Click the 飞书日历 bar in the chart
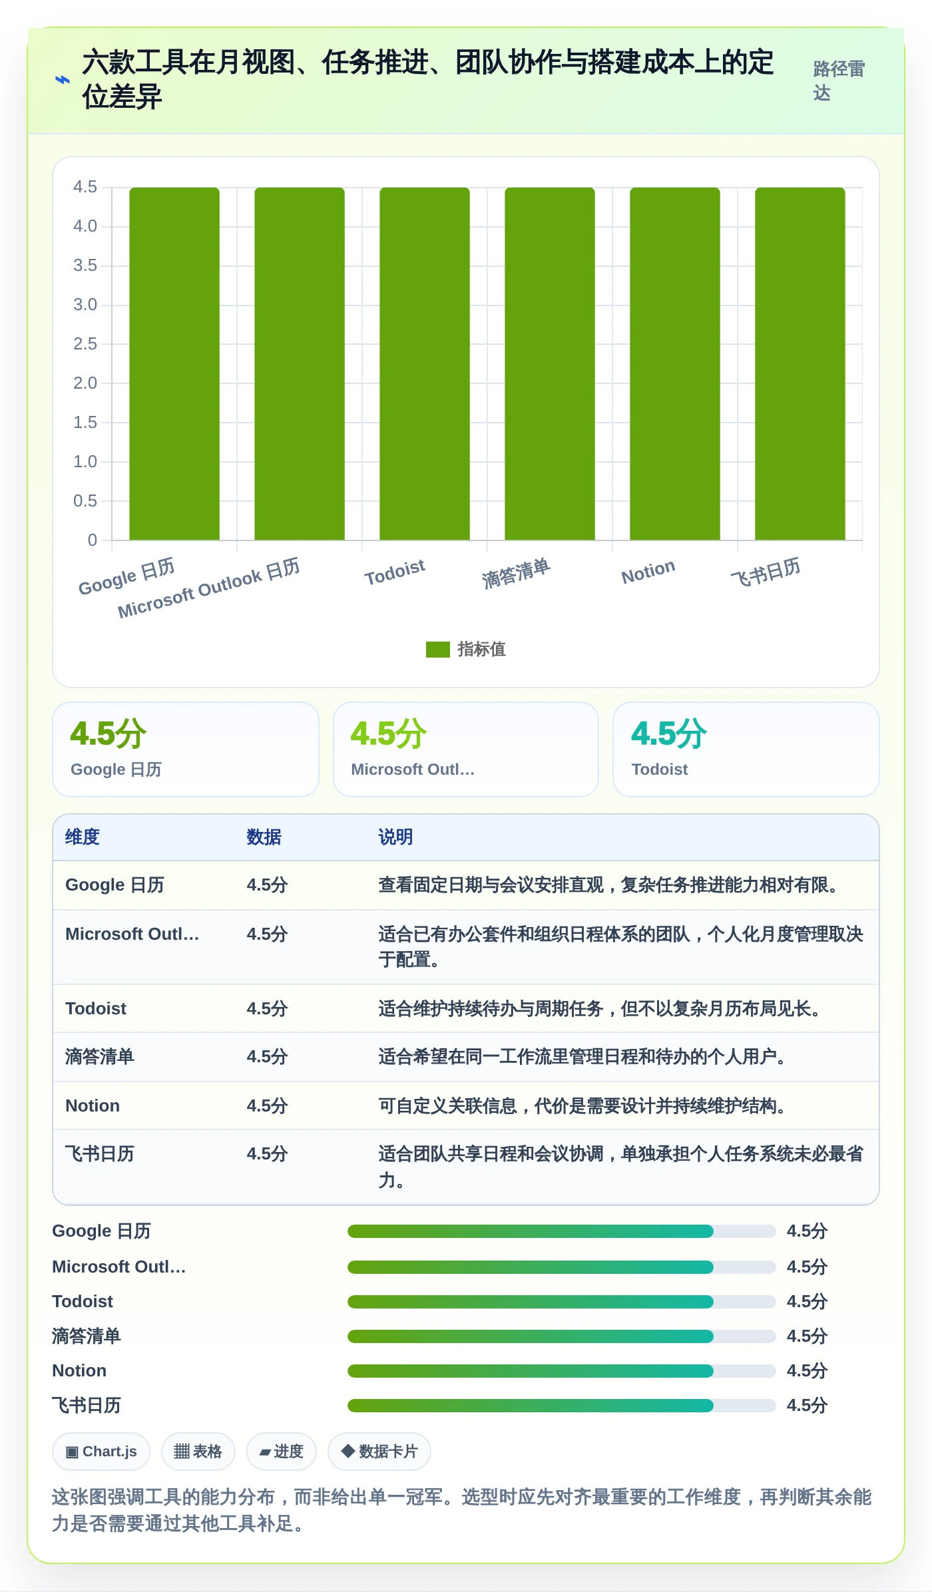The height and width of the screenshot is (1592, 932). pyautogui.click(x=800, y=363)
